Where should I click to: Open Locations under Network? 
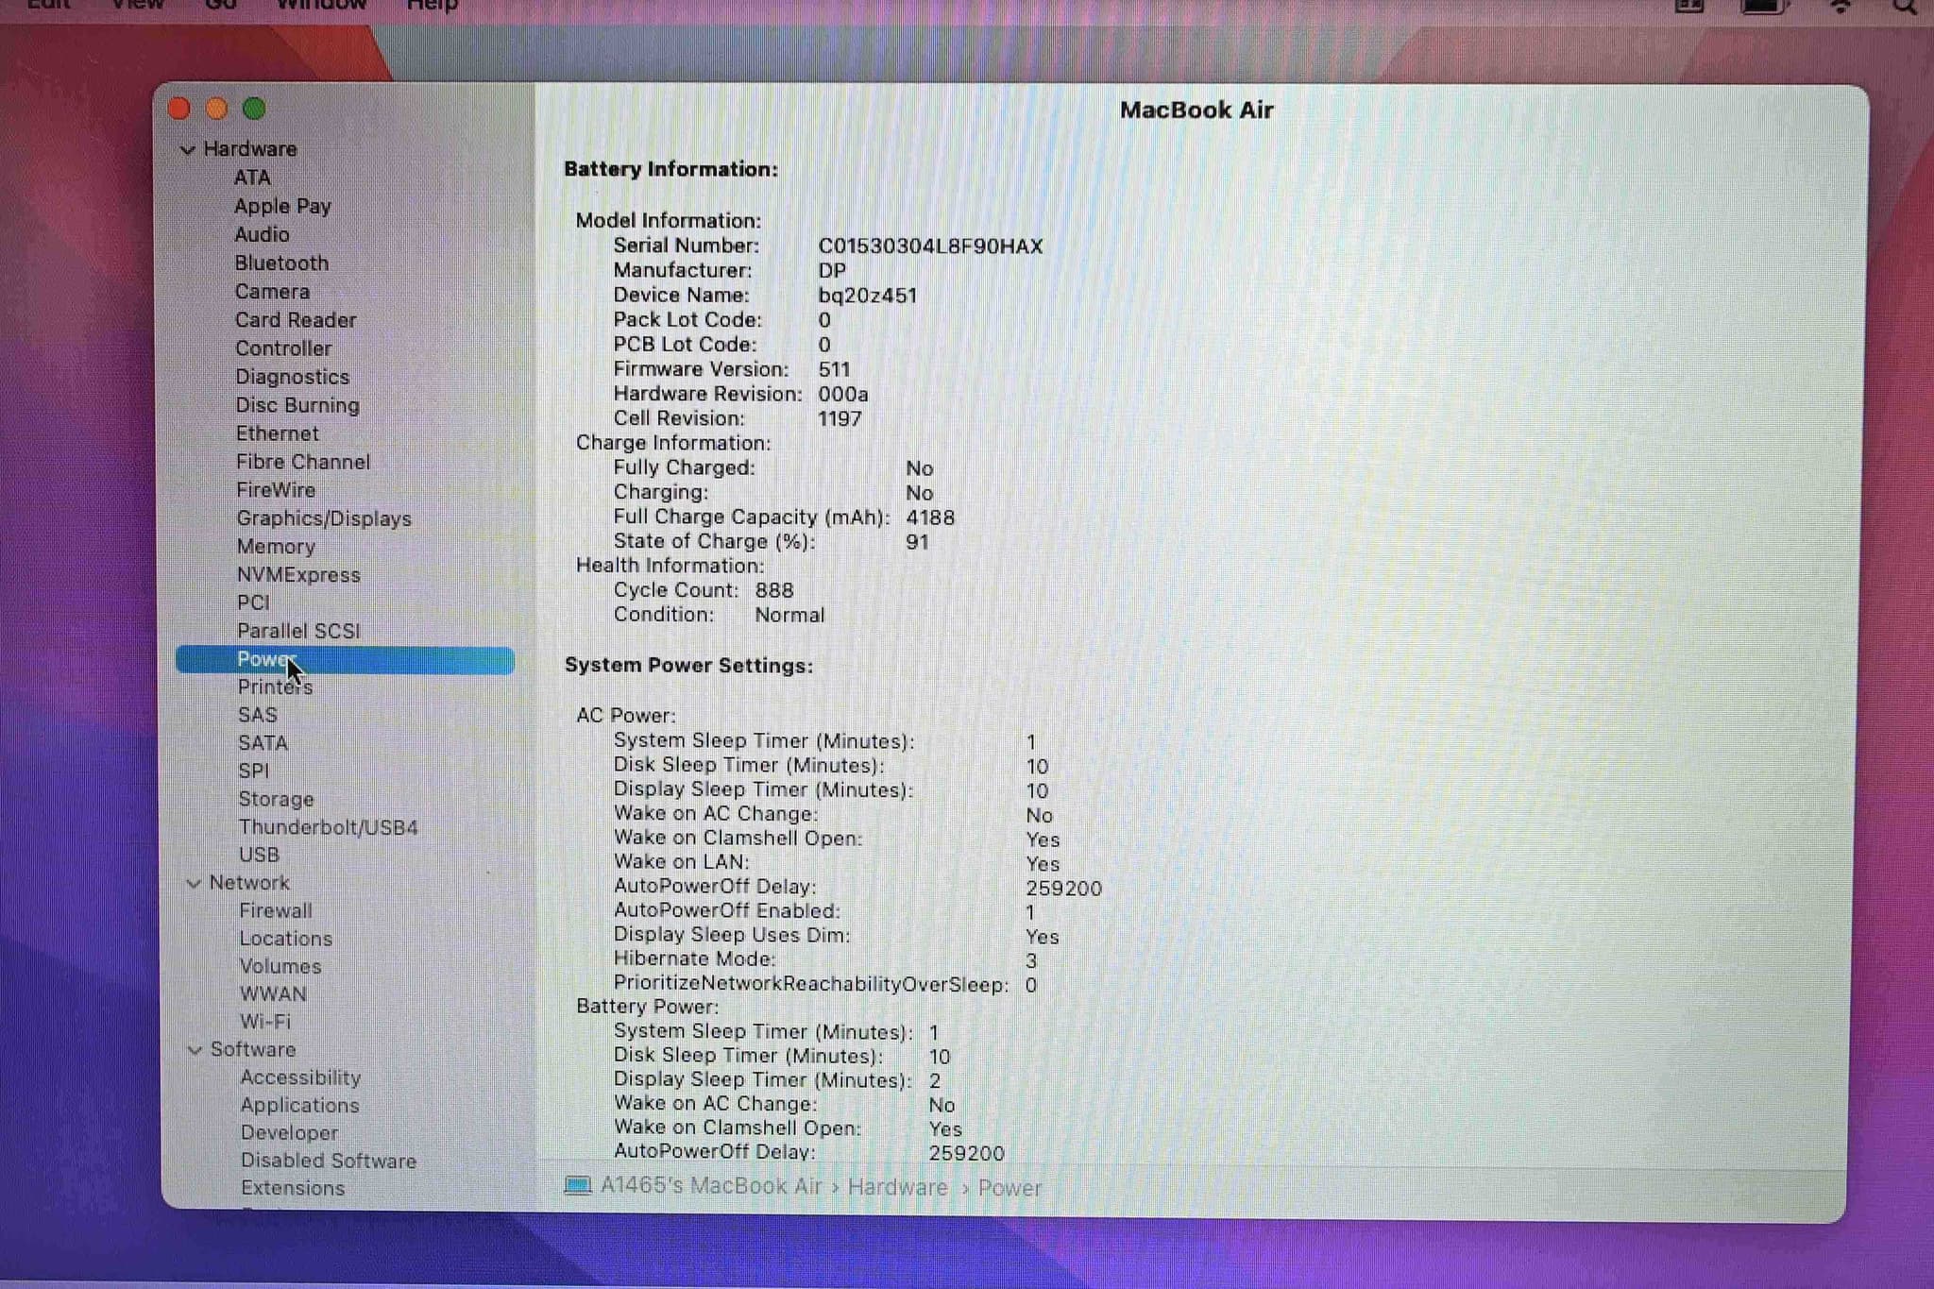[286, 939]
